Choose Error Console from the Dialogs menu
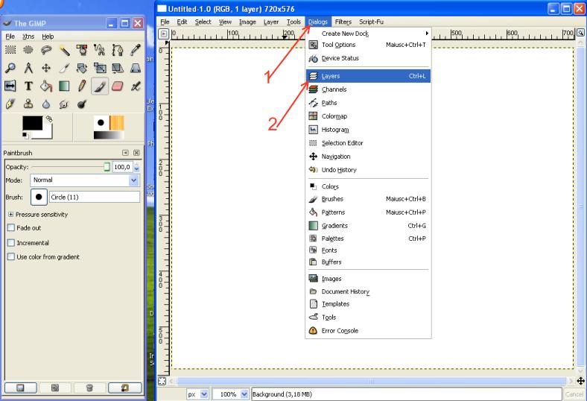Image resolution: width=587 pixels, height=401 pixels. tap(369, 331)
